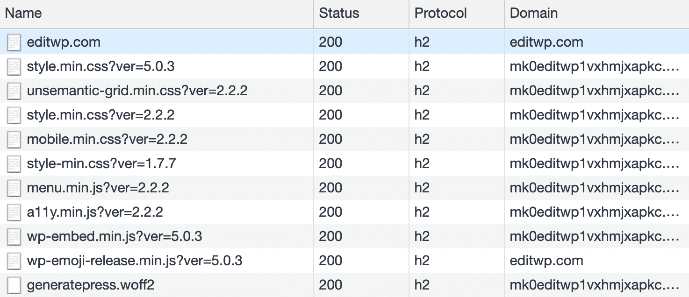Screen dimensions: 689x297
Task: Sort by the Domain column header
Action: pyautogui.click(x=533, y=13)
